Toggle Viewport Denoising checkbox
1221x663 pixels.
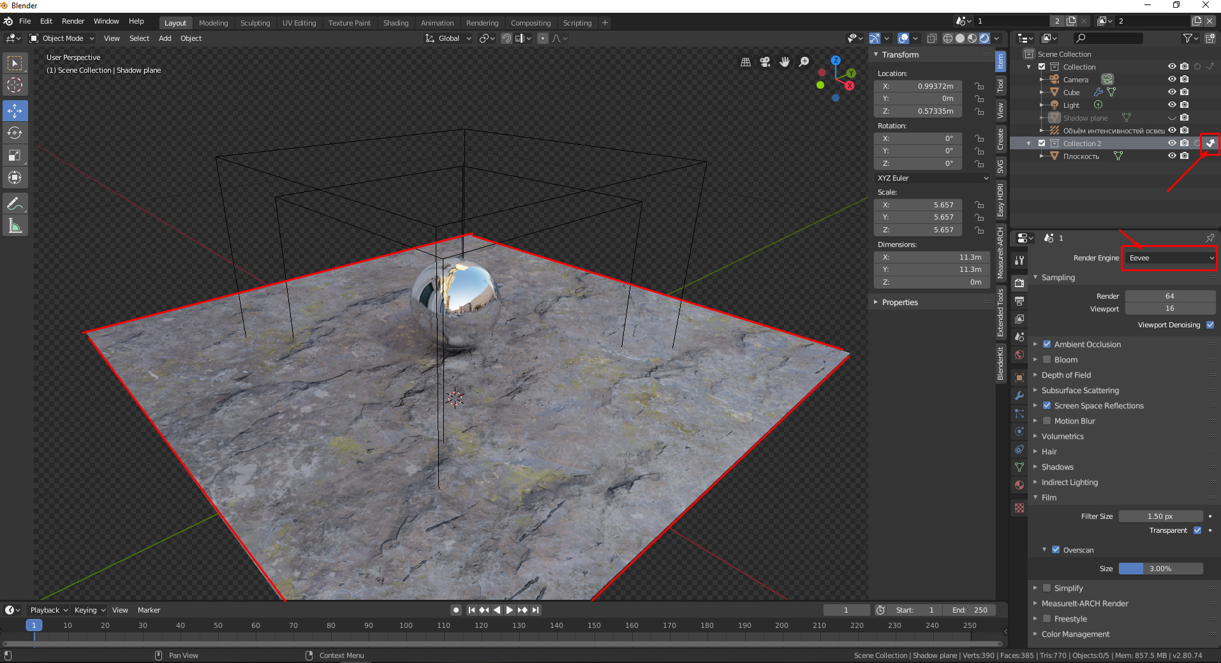point(1210,325)
